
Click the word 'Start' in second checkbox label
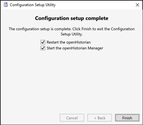(x=51, y=48)
